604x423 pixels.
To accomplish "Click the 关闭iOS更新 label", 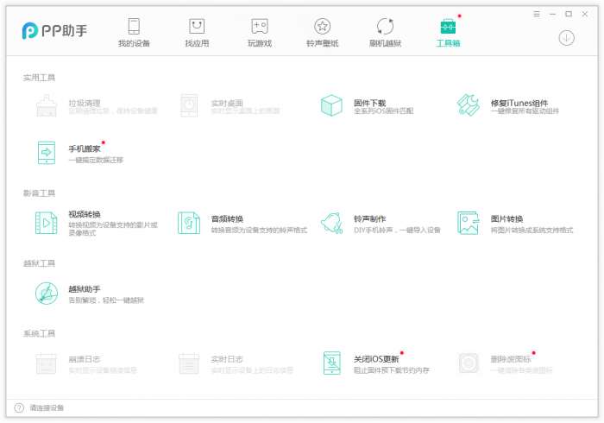I will pyautogui.click(x=376, y=359).
